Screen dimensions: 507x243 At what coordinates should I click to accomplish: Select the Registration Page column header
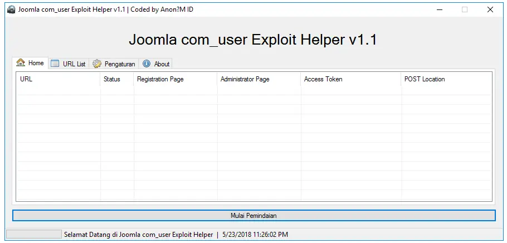tap(175, 79)
